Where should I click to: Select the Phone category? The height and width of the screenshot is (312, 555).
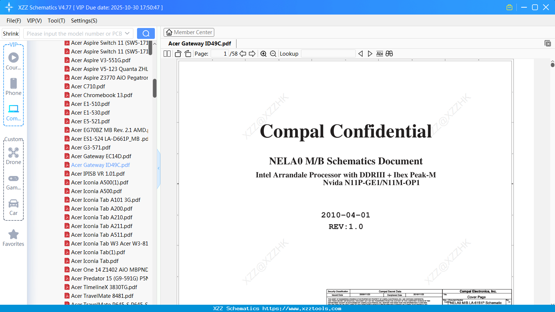pos(13,87)
